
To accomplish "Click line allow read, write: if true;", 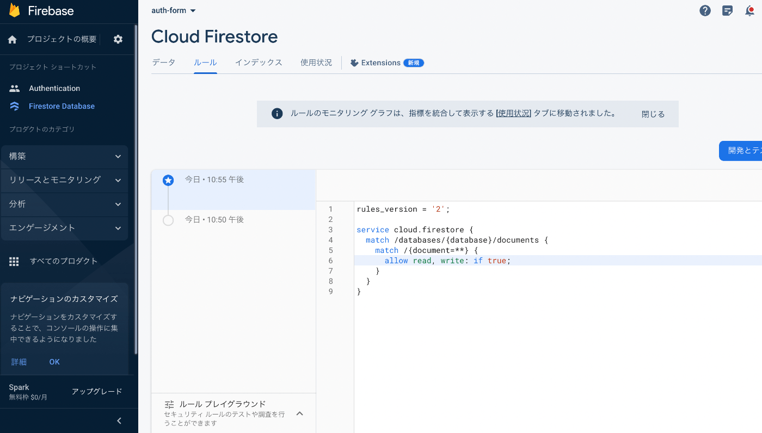I will pyautogui.click(x=448, y=261).
